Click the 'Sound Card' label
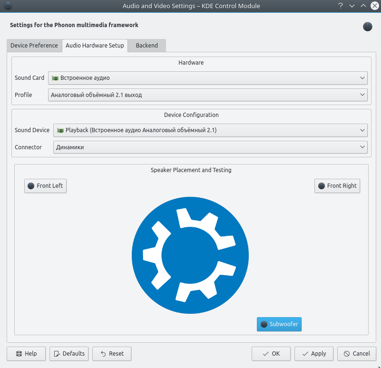Screen dimensions: 381x368 [29, 77]
